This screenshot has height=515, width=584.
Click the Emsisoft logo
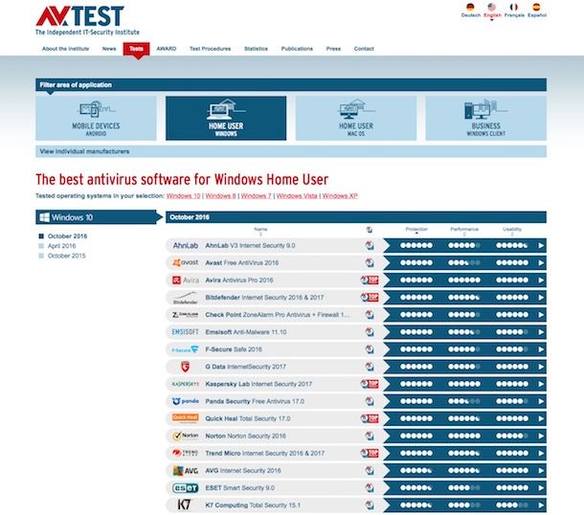point(185,332)
